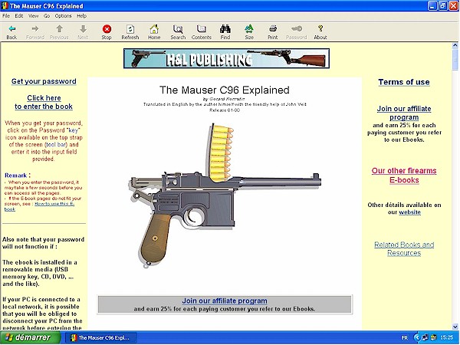Print the page using Print icon
The image size is (460, 345).
[273, 29]
